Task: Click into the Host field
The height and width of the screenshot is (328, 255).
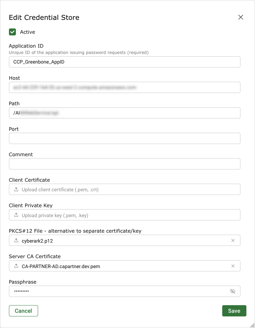Action: pyautogui.click(x=125, y=87)
